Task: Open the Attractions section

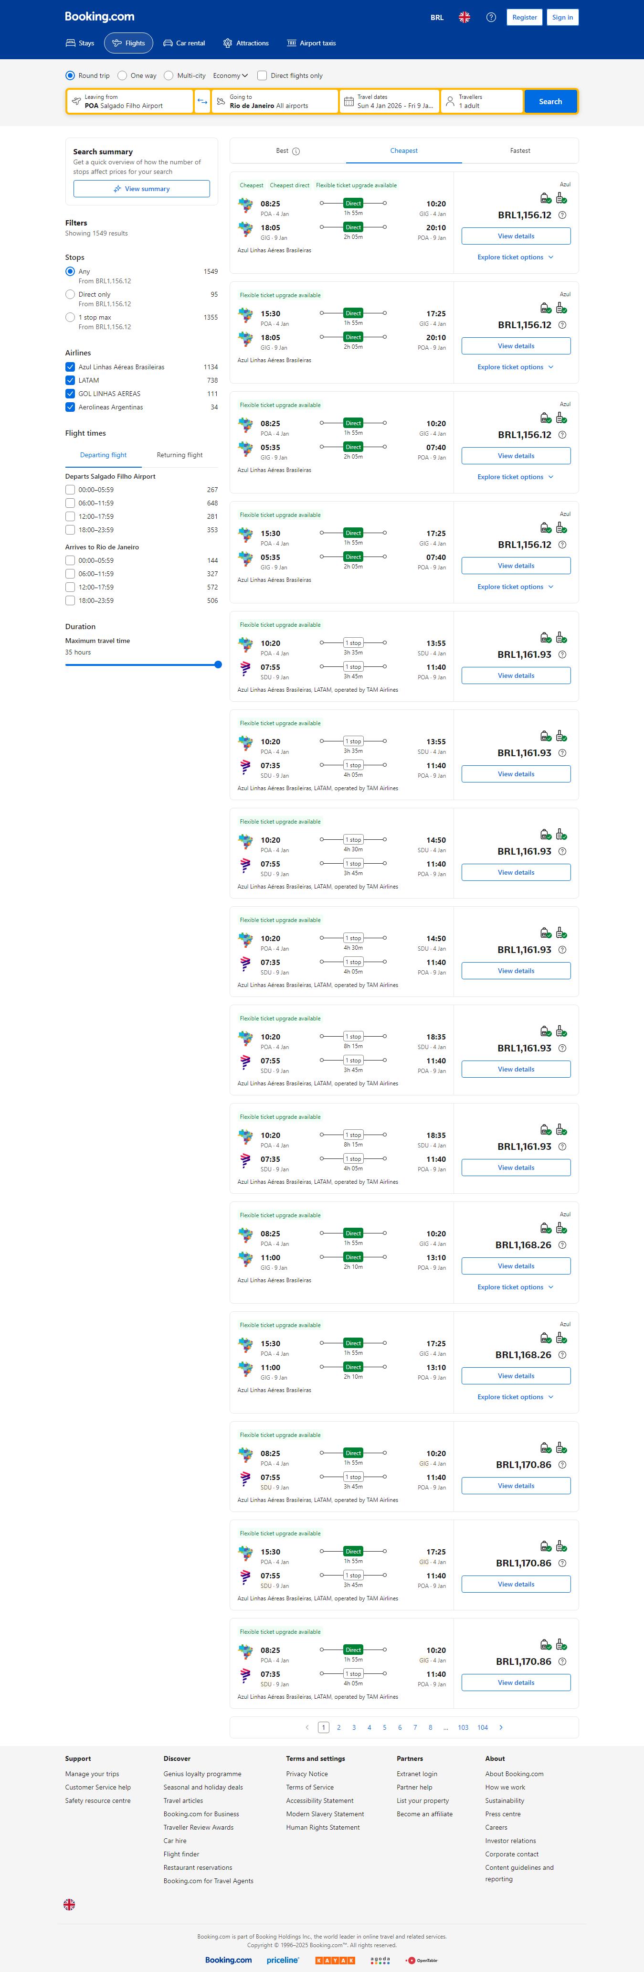Action: [x=245, y=43]
